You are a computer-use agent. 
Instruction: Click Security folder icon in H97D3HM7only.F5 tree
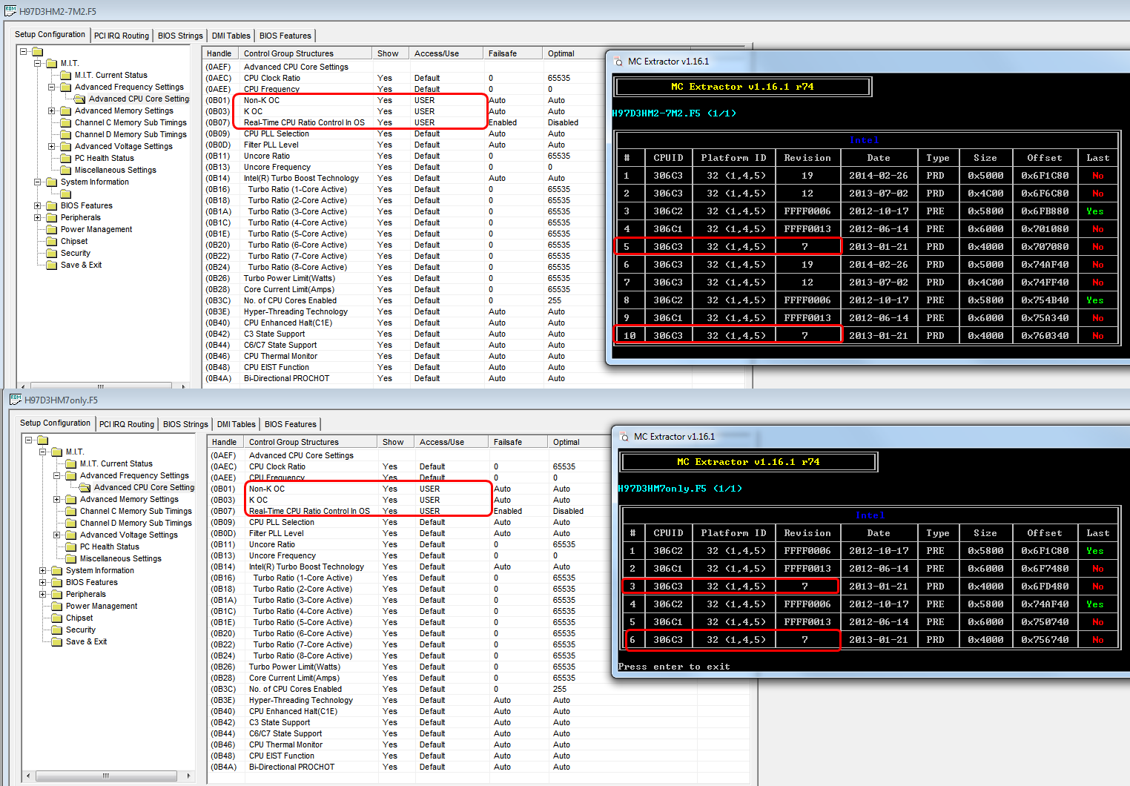pyautogui.click(x=57, y=630)
